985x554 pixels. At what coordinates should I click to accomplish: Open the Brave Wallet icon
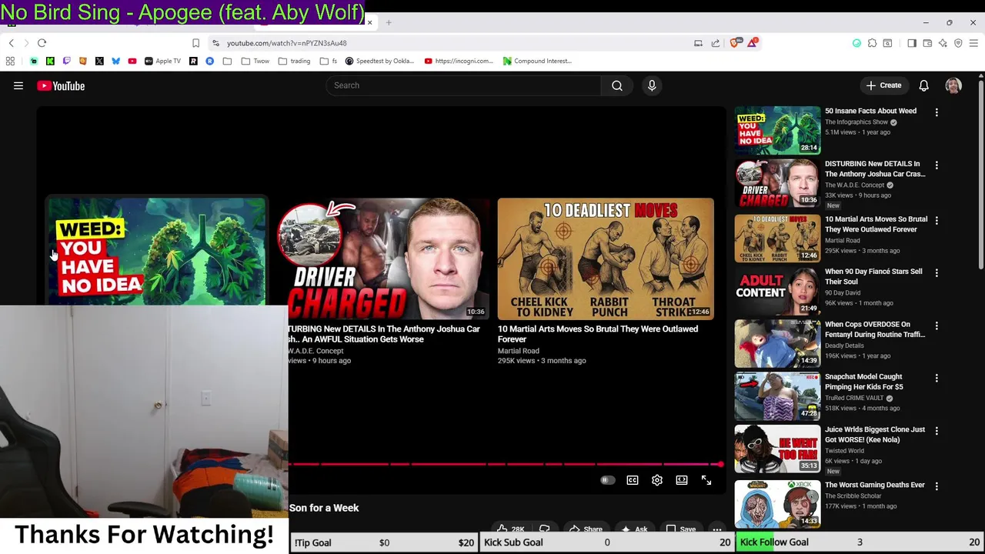[927, 43]
